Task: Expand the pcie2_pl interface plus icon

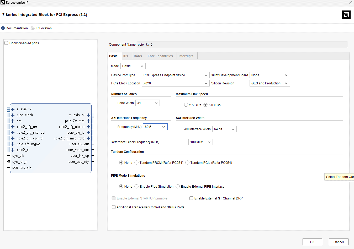Action: (x=13, y=150)
